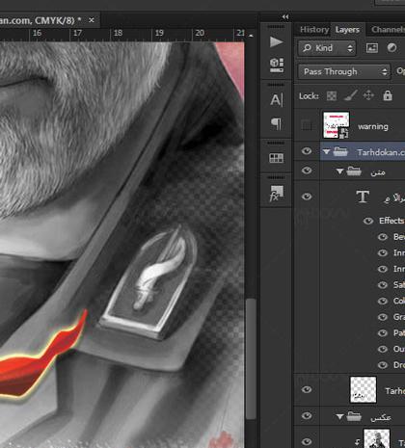Screen dimensions: 405x448
Task: Toggle the Outer Glow effect eye
Action: (383, 349)
